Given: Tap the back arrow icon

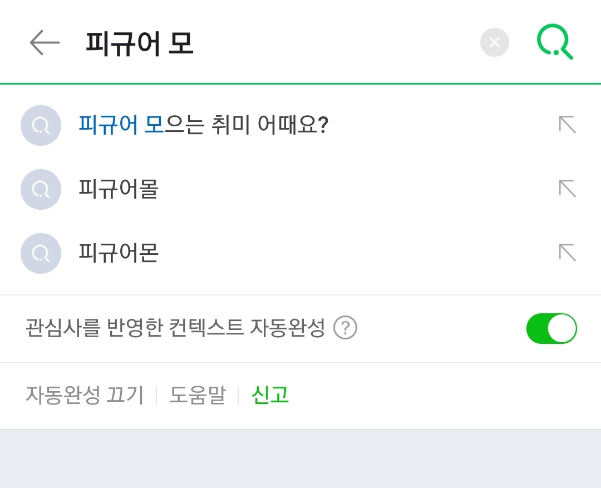Looking at the screenshot, I should tap(45, 42).
